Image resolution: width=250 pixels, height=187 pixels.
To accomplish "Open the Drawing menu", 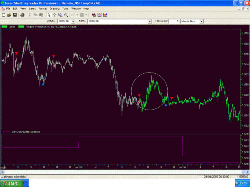I will click(54, 9).
